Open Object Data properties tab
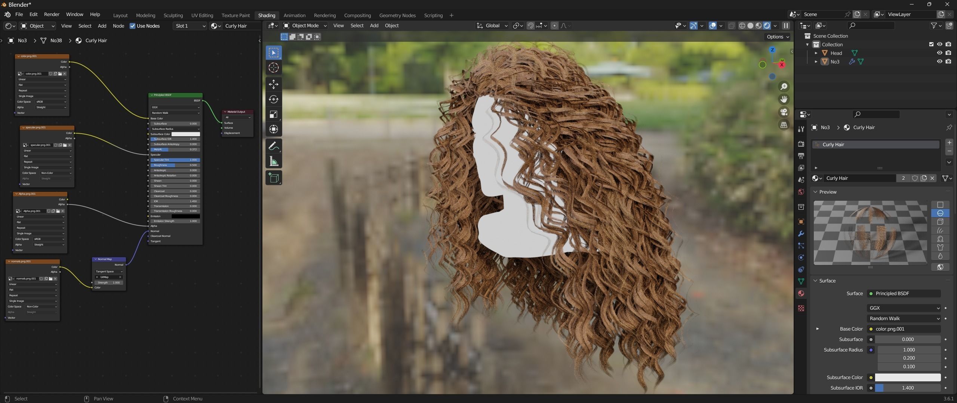 (x=801, y=281)
